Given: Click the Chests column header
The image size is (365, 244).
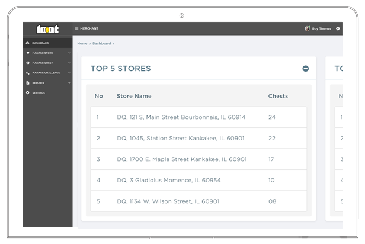Looking at the screenshot, I should (x=278, y=96).
